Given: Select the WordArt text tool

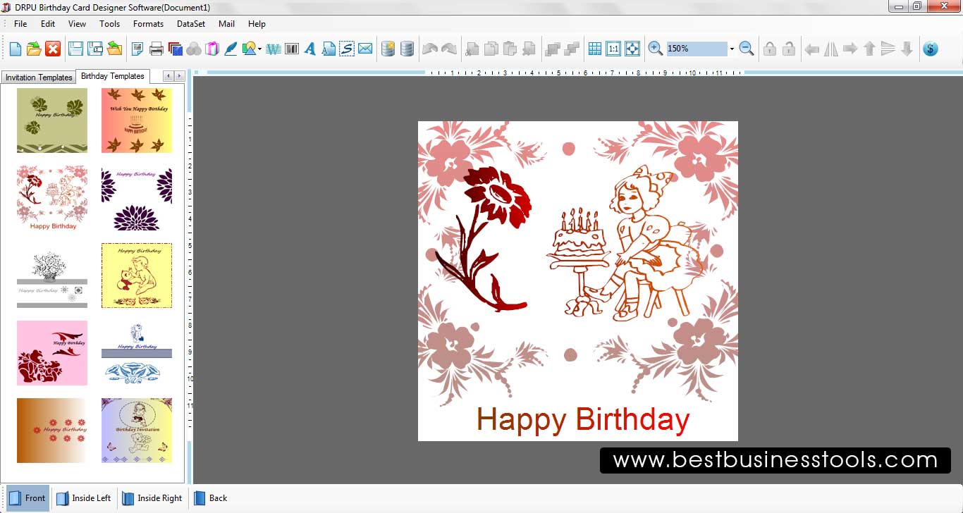Looking at the screenshot, I should (273, 49).
